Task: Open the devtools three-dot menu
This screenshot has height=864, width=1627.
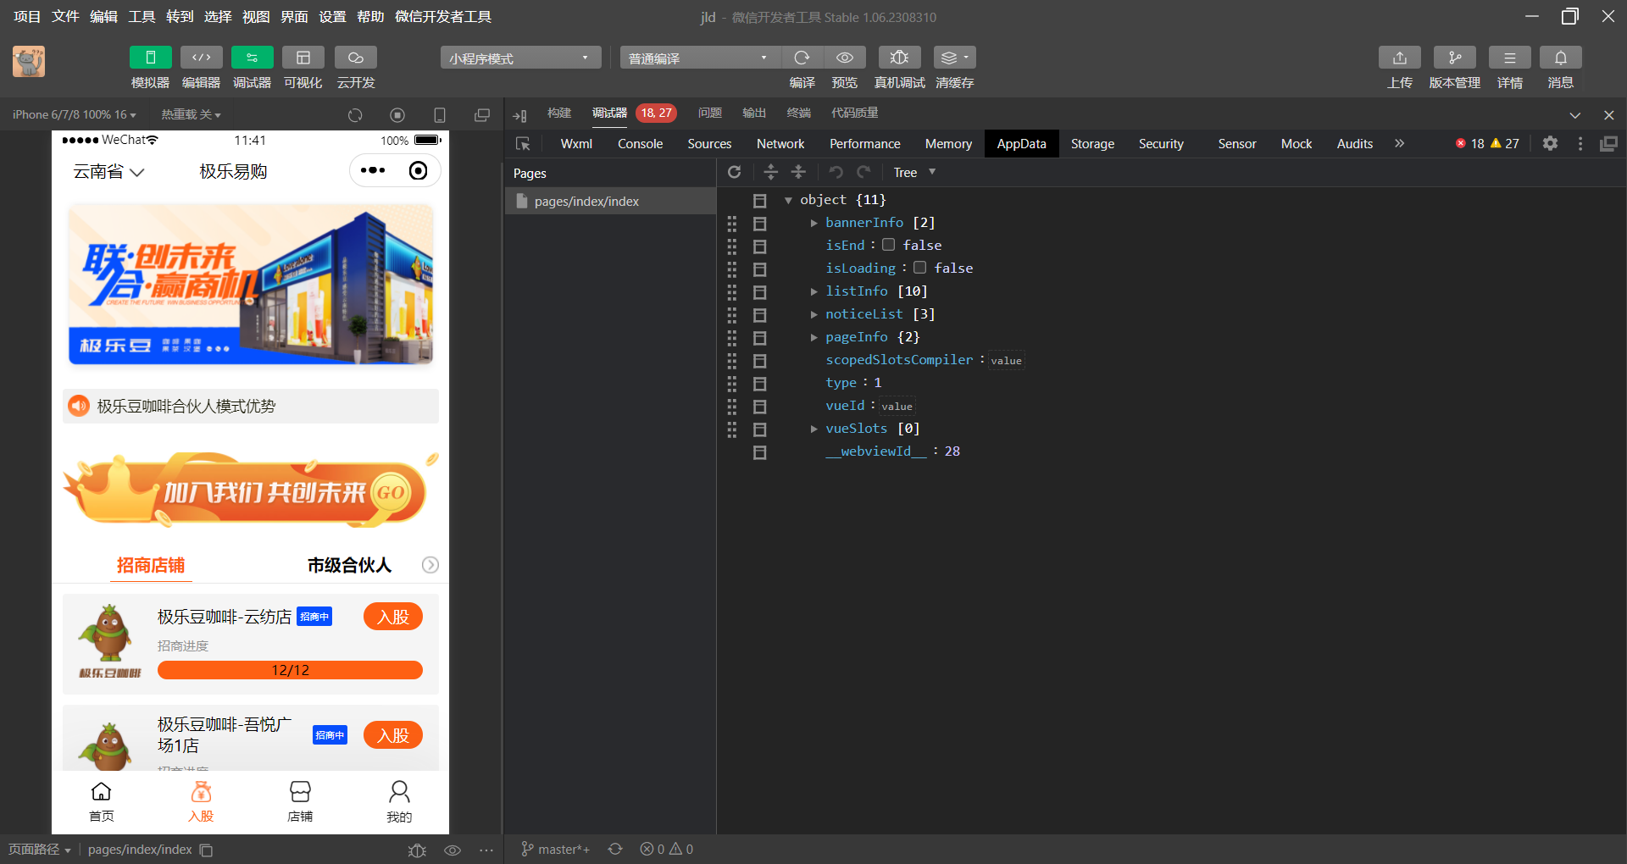Action: point(1580,144)
